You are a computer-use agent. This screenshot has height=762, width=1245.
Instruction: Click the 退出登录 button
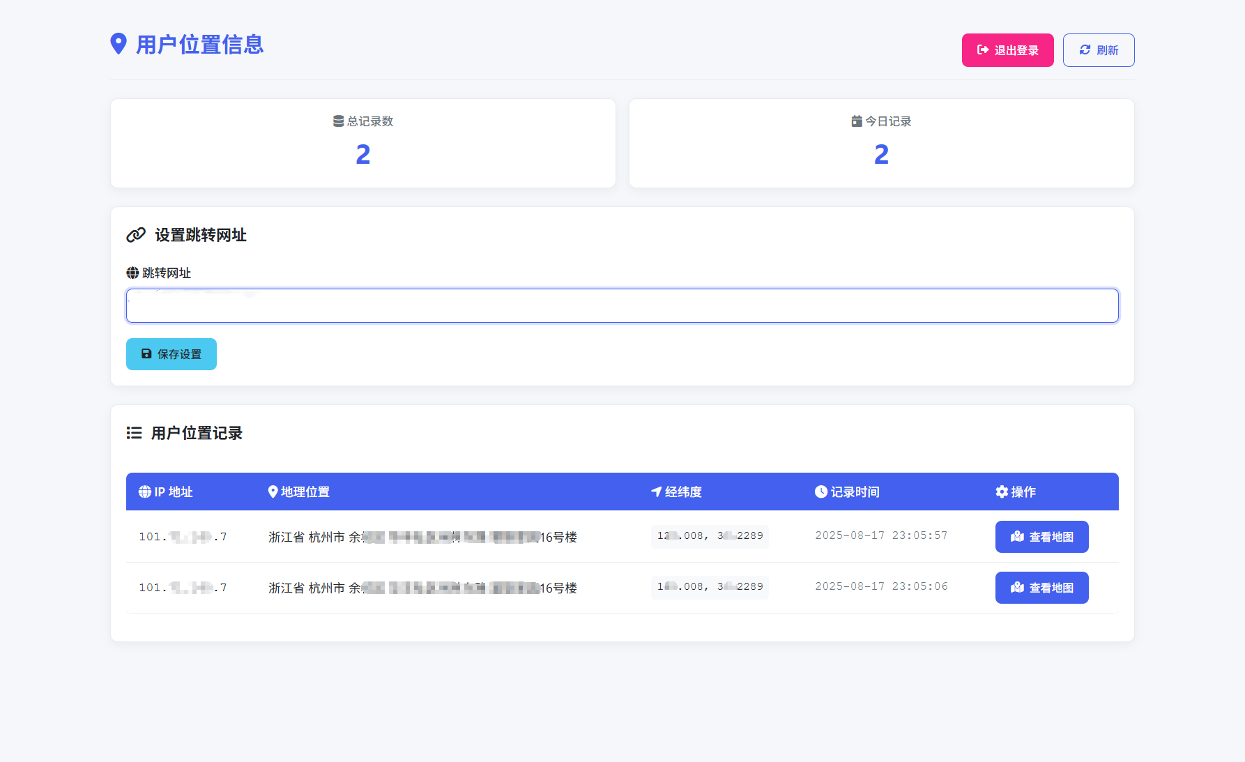pos(1007,49)
